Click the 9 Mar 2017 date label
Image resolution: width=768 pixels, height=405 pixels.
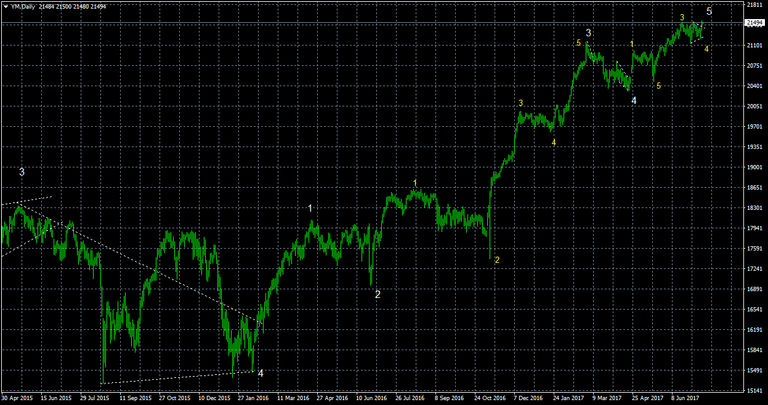[x=607, y=399]
